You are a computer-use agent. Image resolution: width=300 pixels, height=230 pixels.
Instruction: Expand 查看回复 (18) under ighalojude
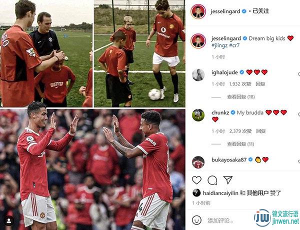(241, 97)
